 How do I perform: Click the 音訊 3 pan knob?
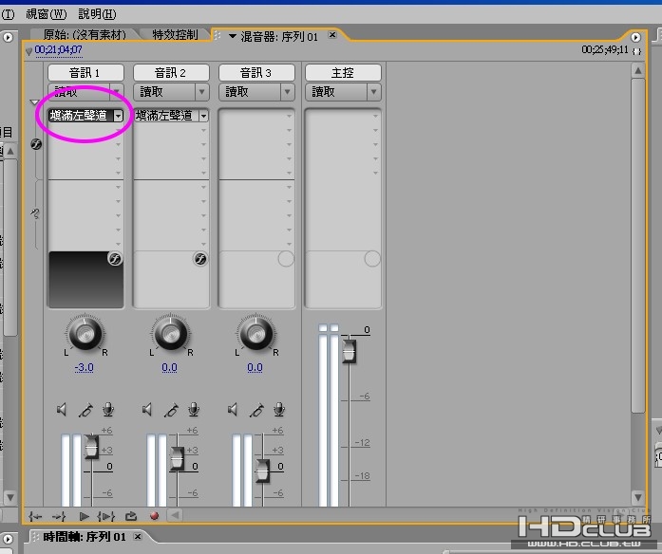tap(256, 333)
